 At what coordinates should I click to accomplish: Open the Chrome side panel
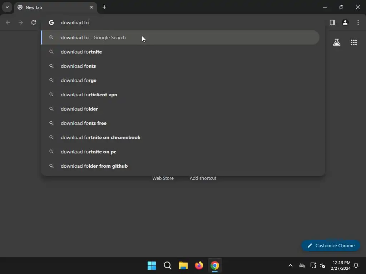(332, 22)
